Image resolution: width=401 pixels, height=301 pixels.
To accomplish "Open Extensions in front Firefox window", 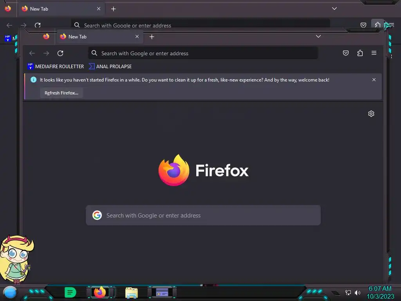I will pos(360,53).
